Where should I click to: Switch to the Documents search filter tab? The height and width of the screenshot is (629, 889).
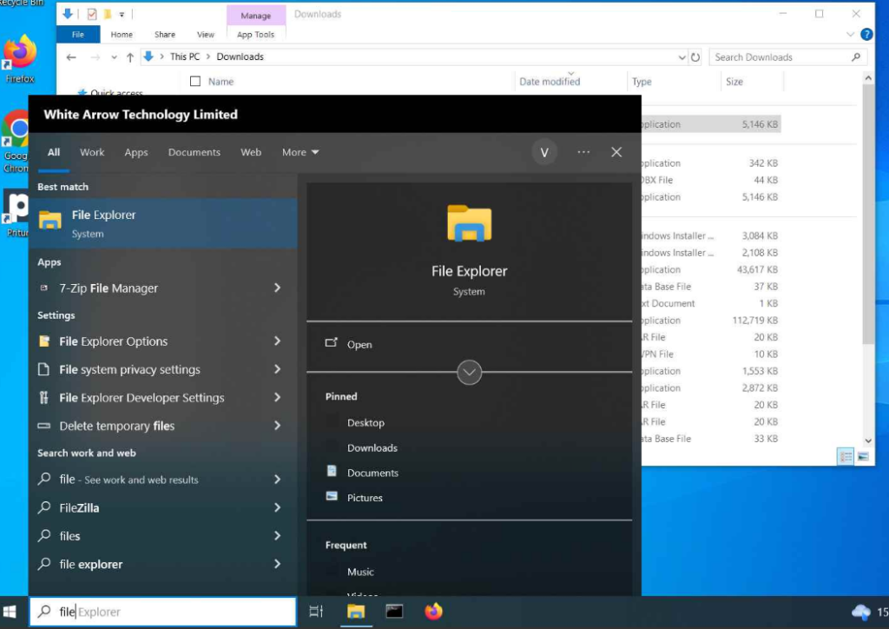click(x=194, y=152)
